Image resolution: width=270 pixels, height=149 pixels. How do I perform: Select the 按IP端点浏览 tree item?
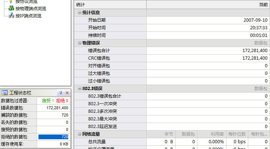tap(28, 16)
